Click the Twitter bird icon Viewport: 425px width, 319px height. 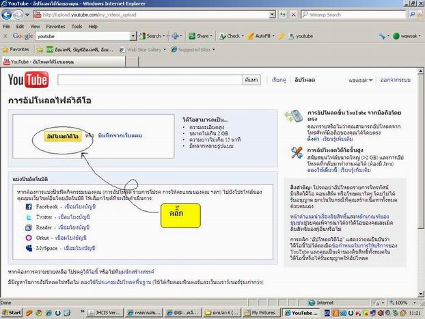[x=29, y=217]
